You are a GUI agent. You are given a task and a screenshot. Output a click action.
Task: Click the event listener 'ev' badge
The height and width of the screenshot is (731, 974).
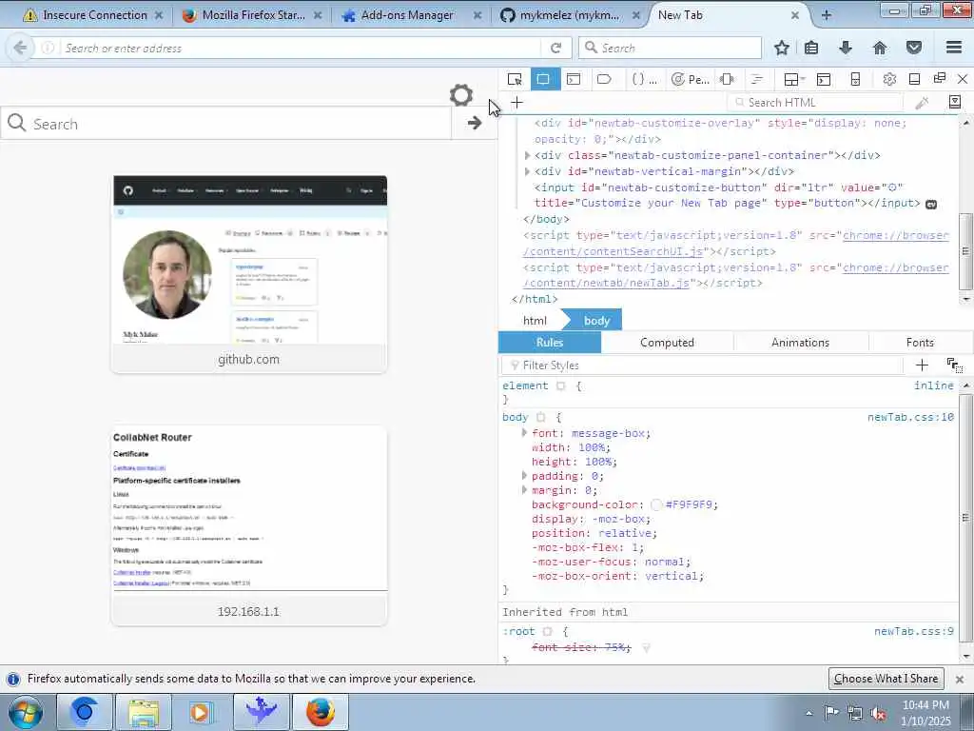[931, 204]
